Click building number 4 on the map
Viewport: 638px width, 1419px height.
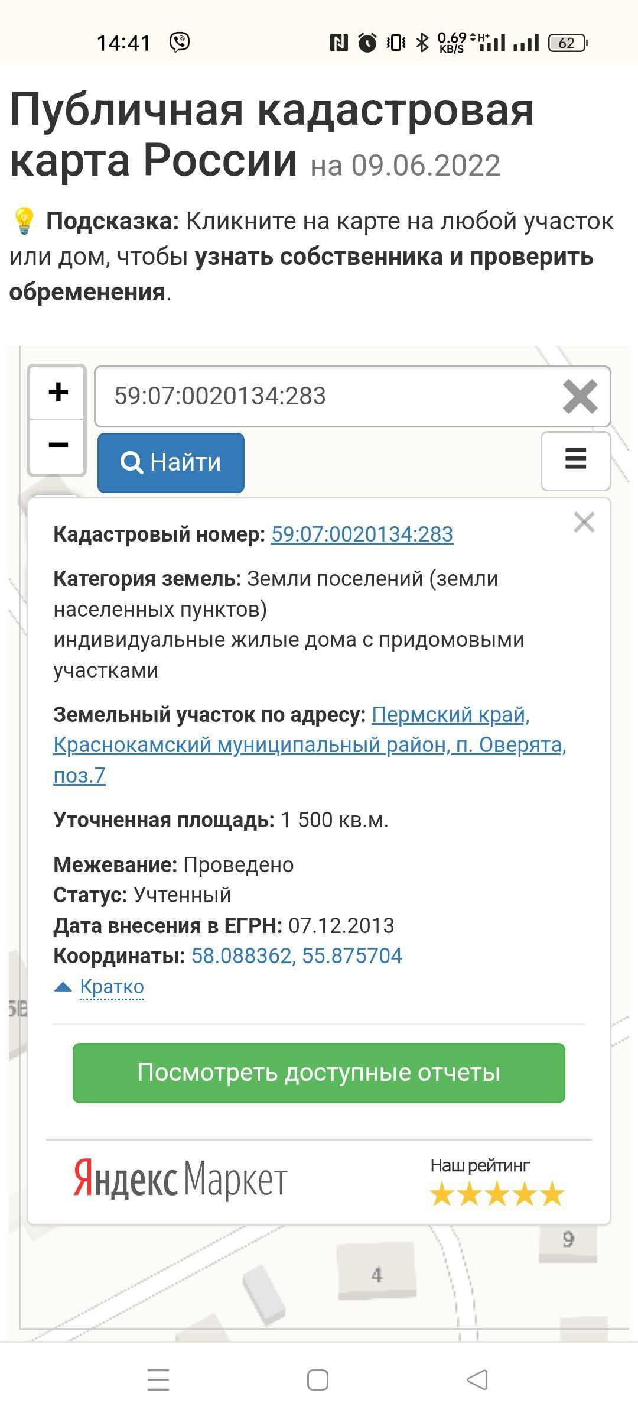377,1275
